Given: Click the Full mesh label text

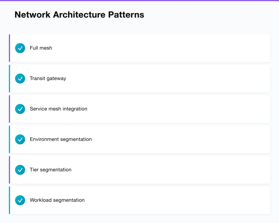Looking at the screenshot, I should (41, 48).
